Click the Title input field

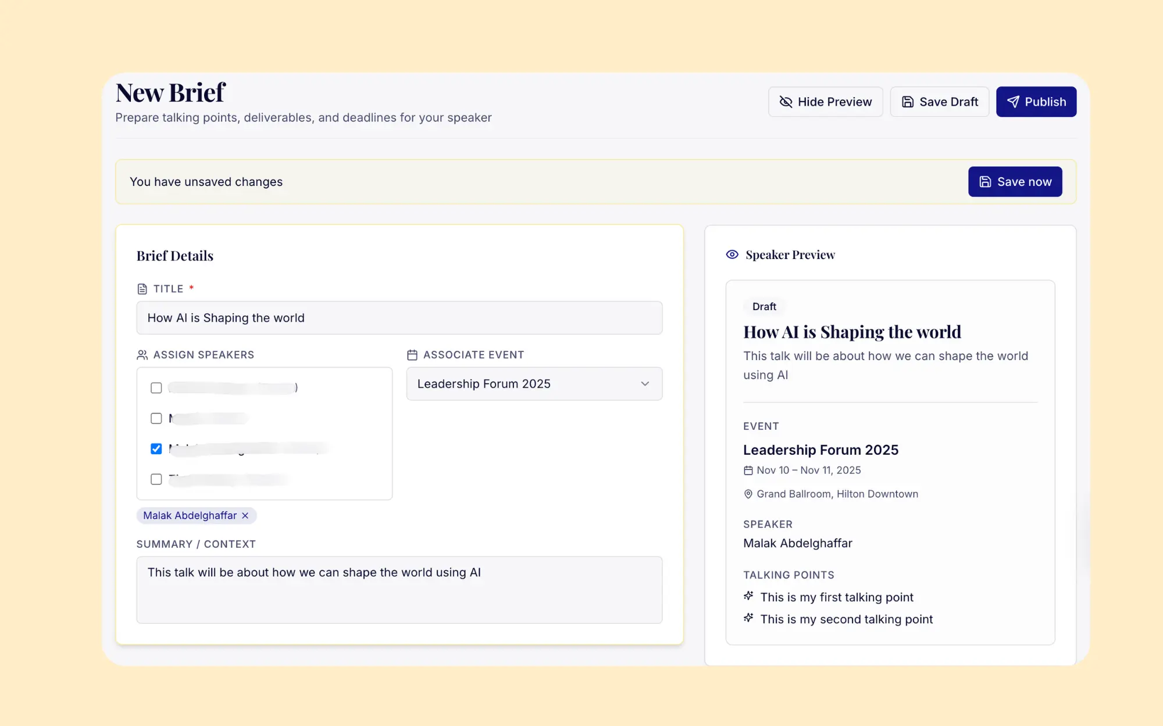pyautogui.click(x=399, y=318)
